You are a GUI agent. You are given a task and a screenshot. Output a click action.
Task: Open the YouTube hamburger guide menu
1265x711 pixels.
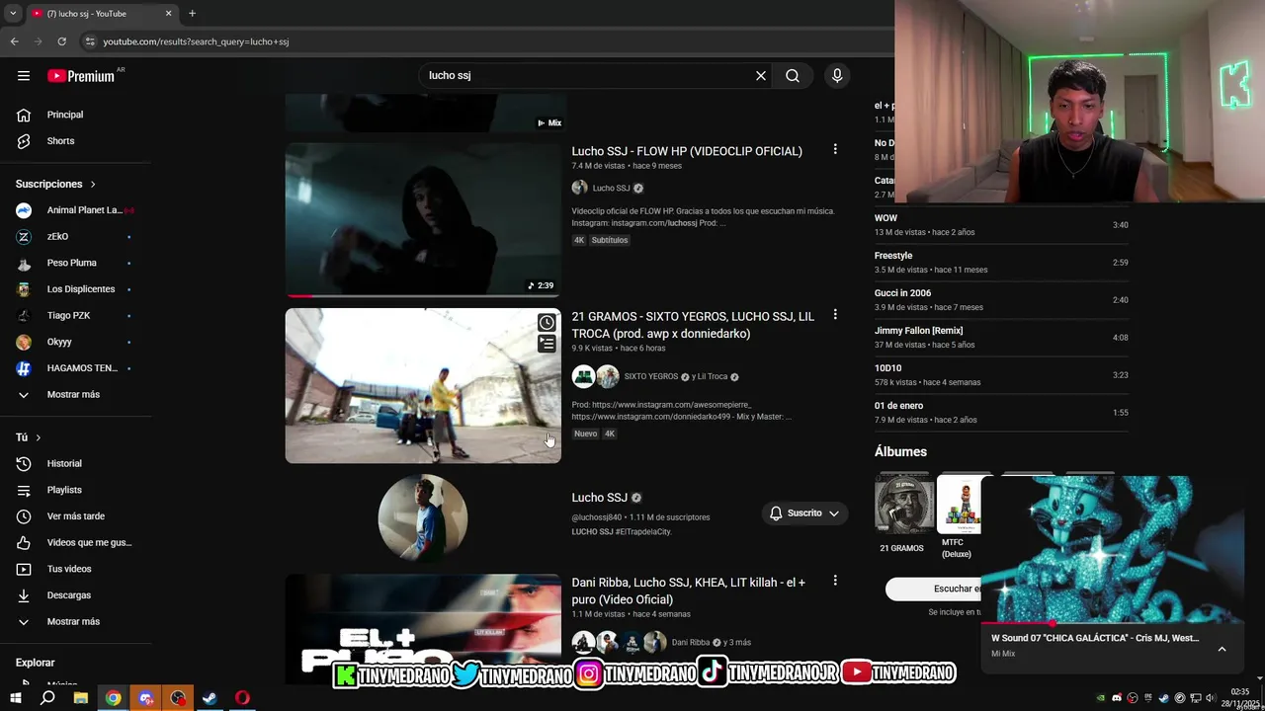(24, 75)
